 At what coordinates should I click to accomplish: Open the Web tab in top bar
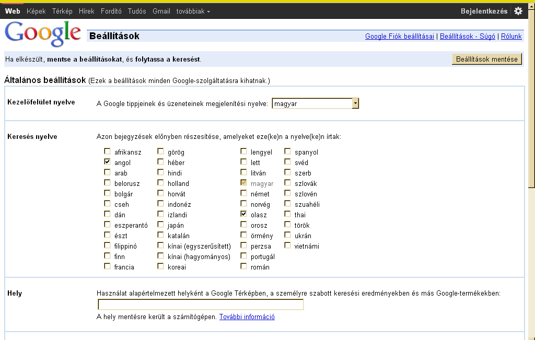[13, 11]
